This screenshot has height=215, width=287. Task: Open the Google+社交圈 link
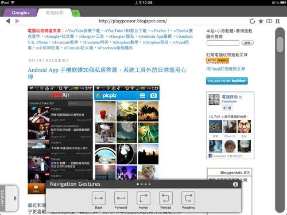(x=59, y=36)
